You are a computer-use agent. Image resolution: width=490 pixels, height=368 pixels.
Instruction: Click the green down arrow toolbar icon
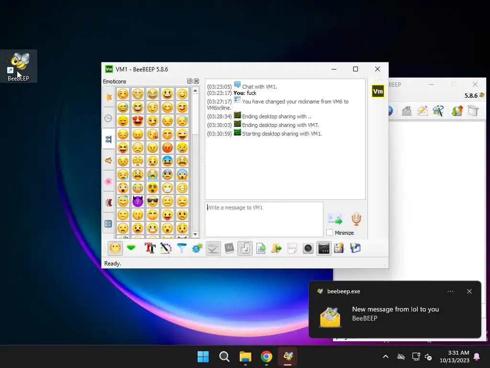131,249
